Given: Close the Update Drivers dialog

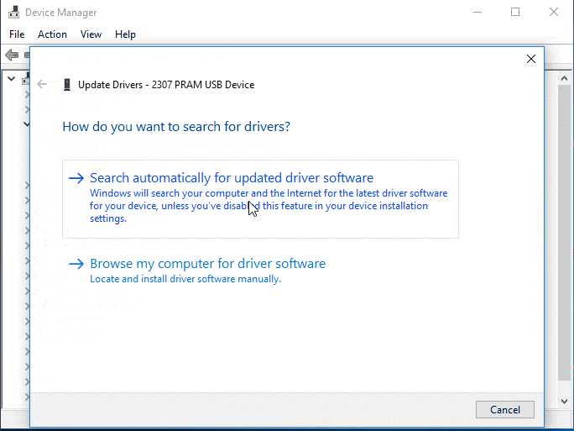Looking at the screenshot, I should pyautogui.click(x=530, y=59).
